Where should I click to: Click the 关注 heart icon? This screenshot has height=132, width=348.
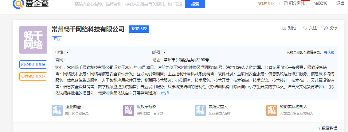coord(305,28)
